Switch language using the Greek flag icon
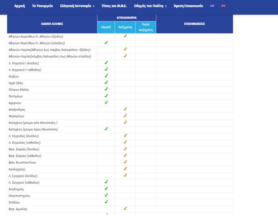 (212, 6)
